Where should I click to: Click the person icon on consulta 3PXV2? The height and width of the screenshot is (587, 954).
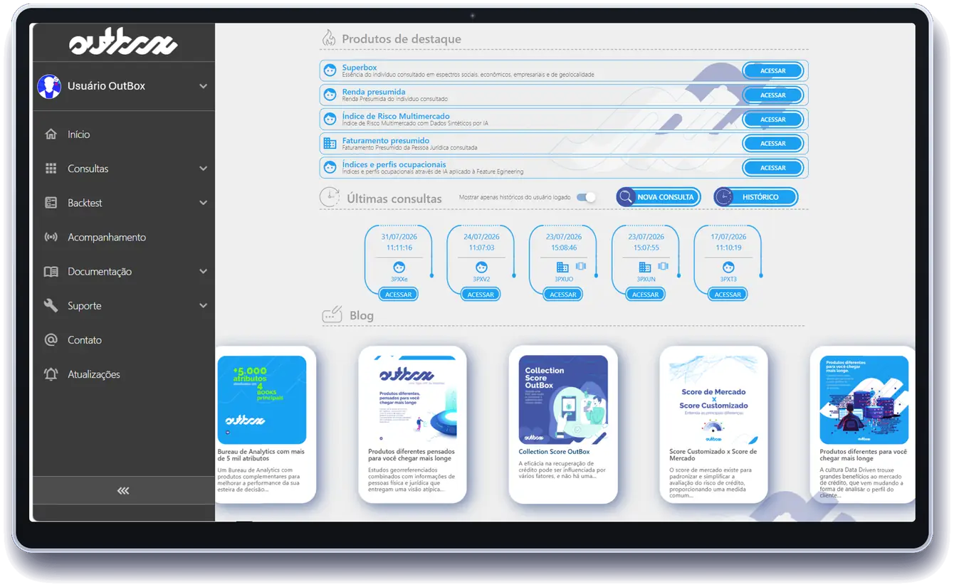(x=481, y=268)
